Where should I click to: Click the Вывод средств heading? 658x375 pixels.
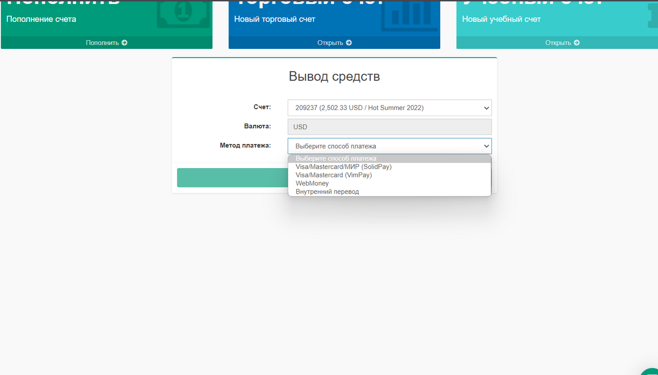click(x=334, y=76)
